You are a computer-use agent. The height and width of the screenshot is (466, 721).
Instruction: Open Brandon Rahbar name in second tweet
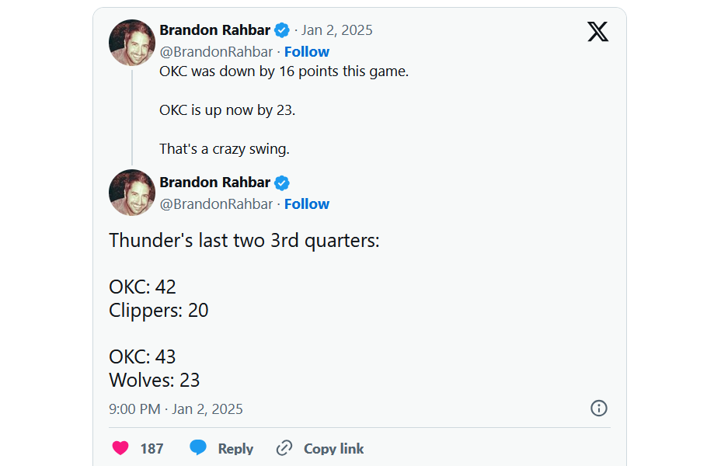[214, 183]
